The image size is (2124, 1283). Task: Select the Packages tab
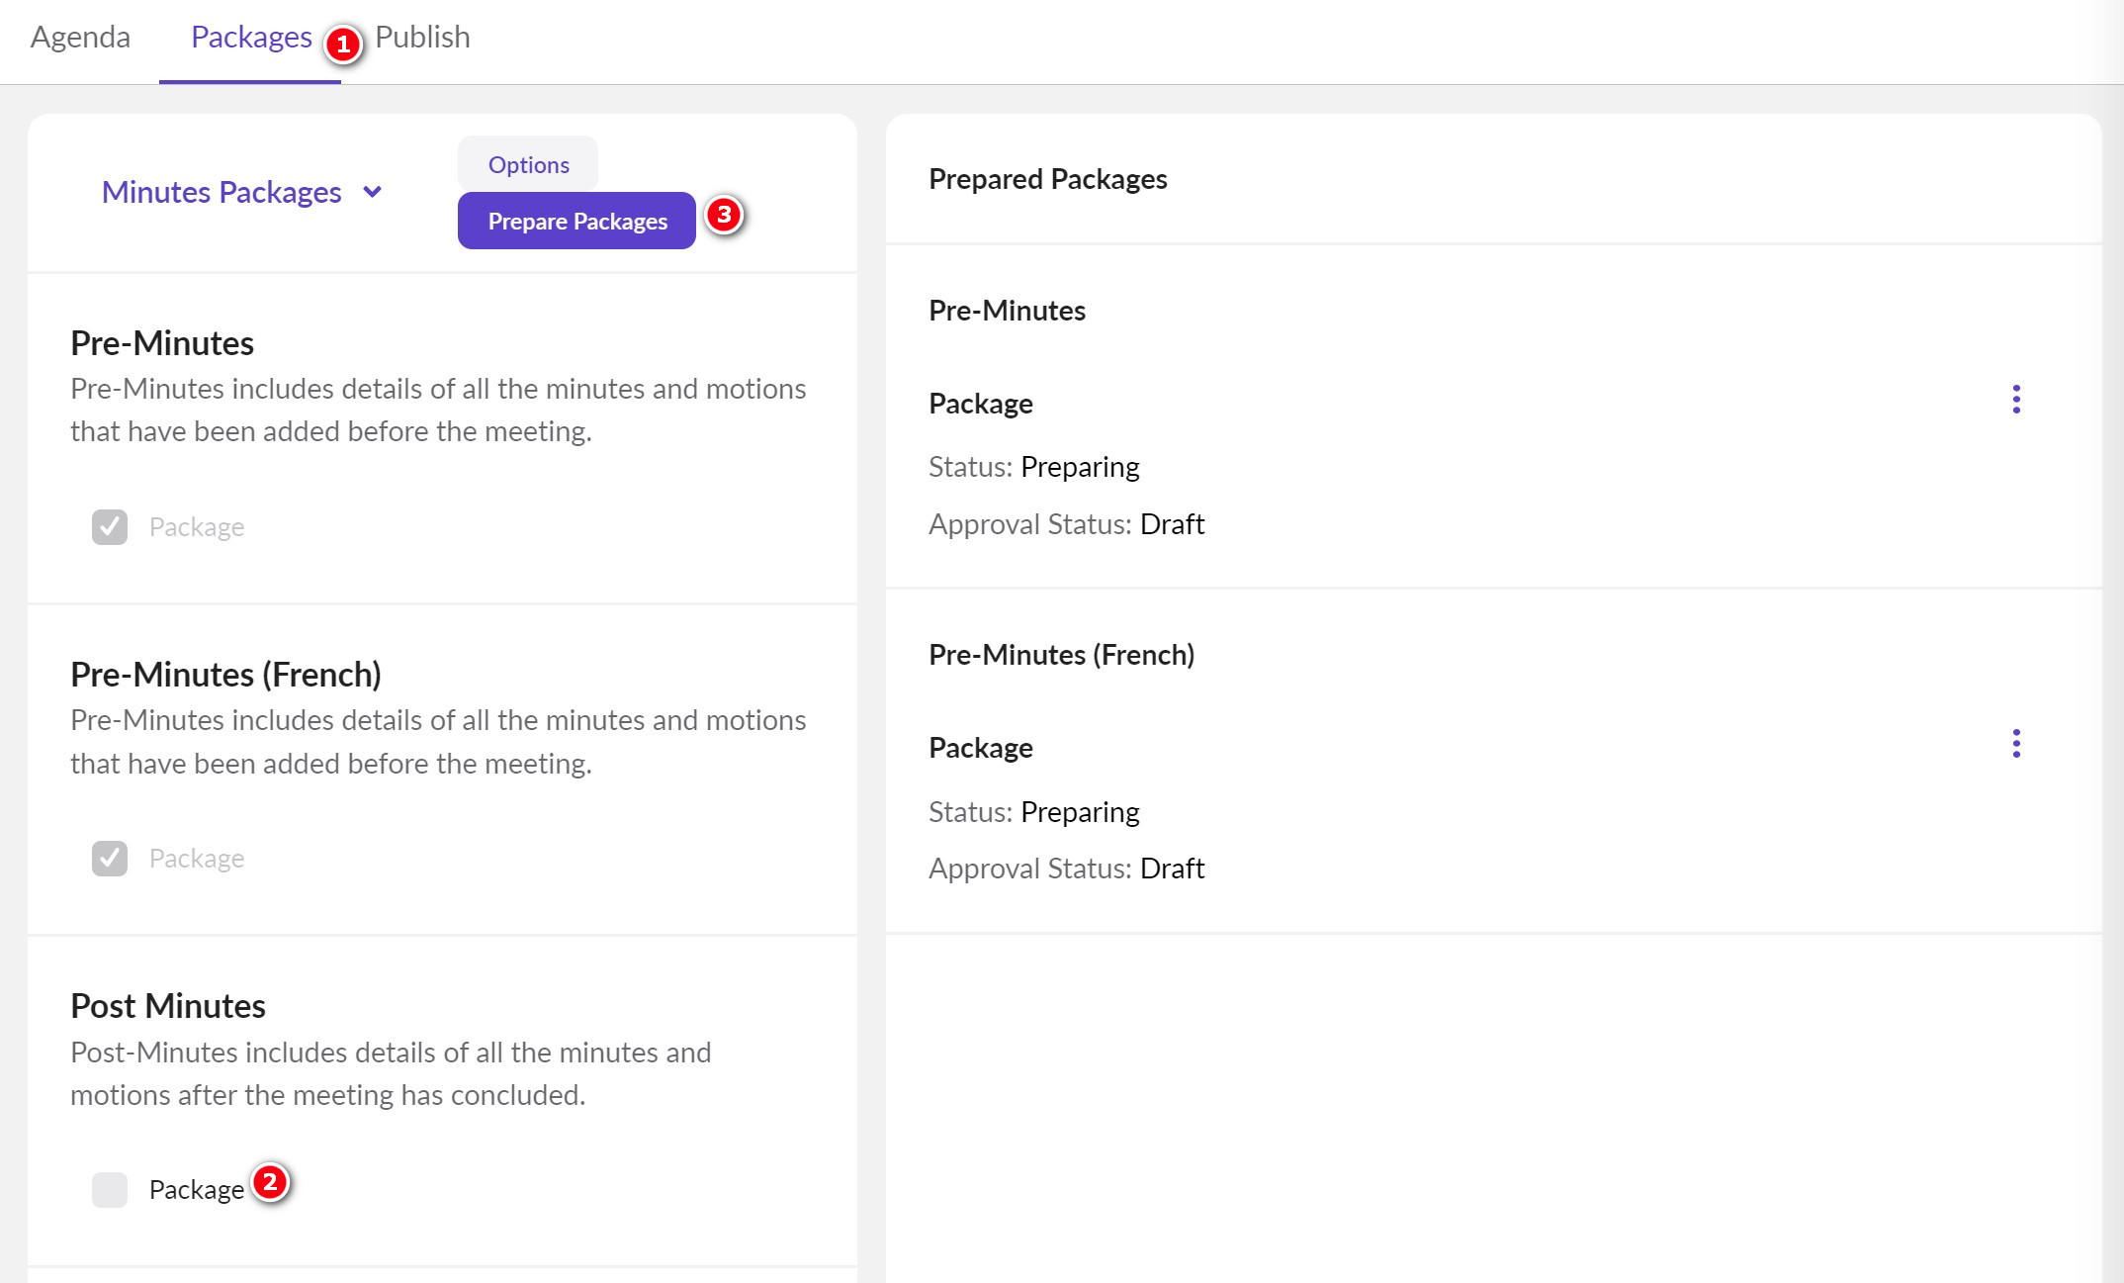tap(251, 38)
